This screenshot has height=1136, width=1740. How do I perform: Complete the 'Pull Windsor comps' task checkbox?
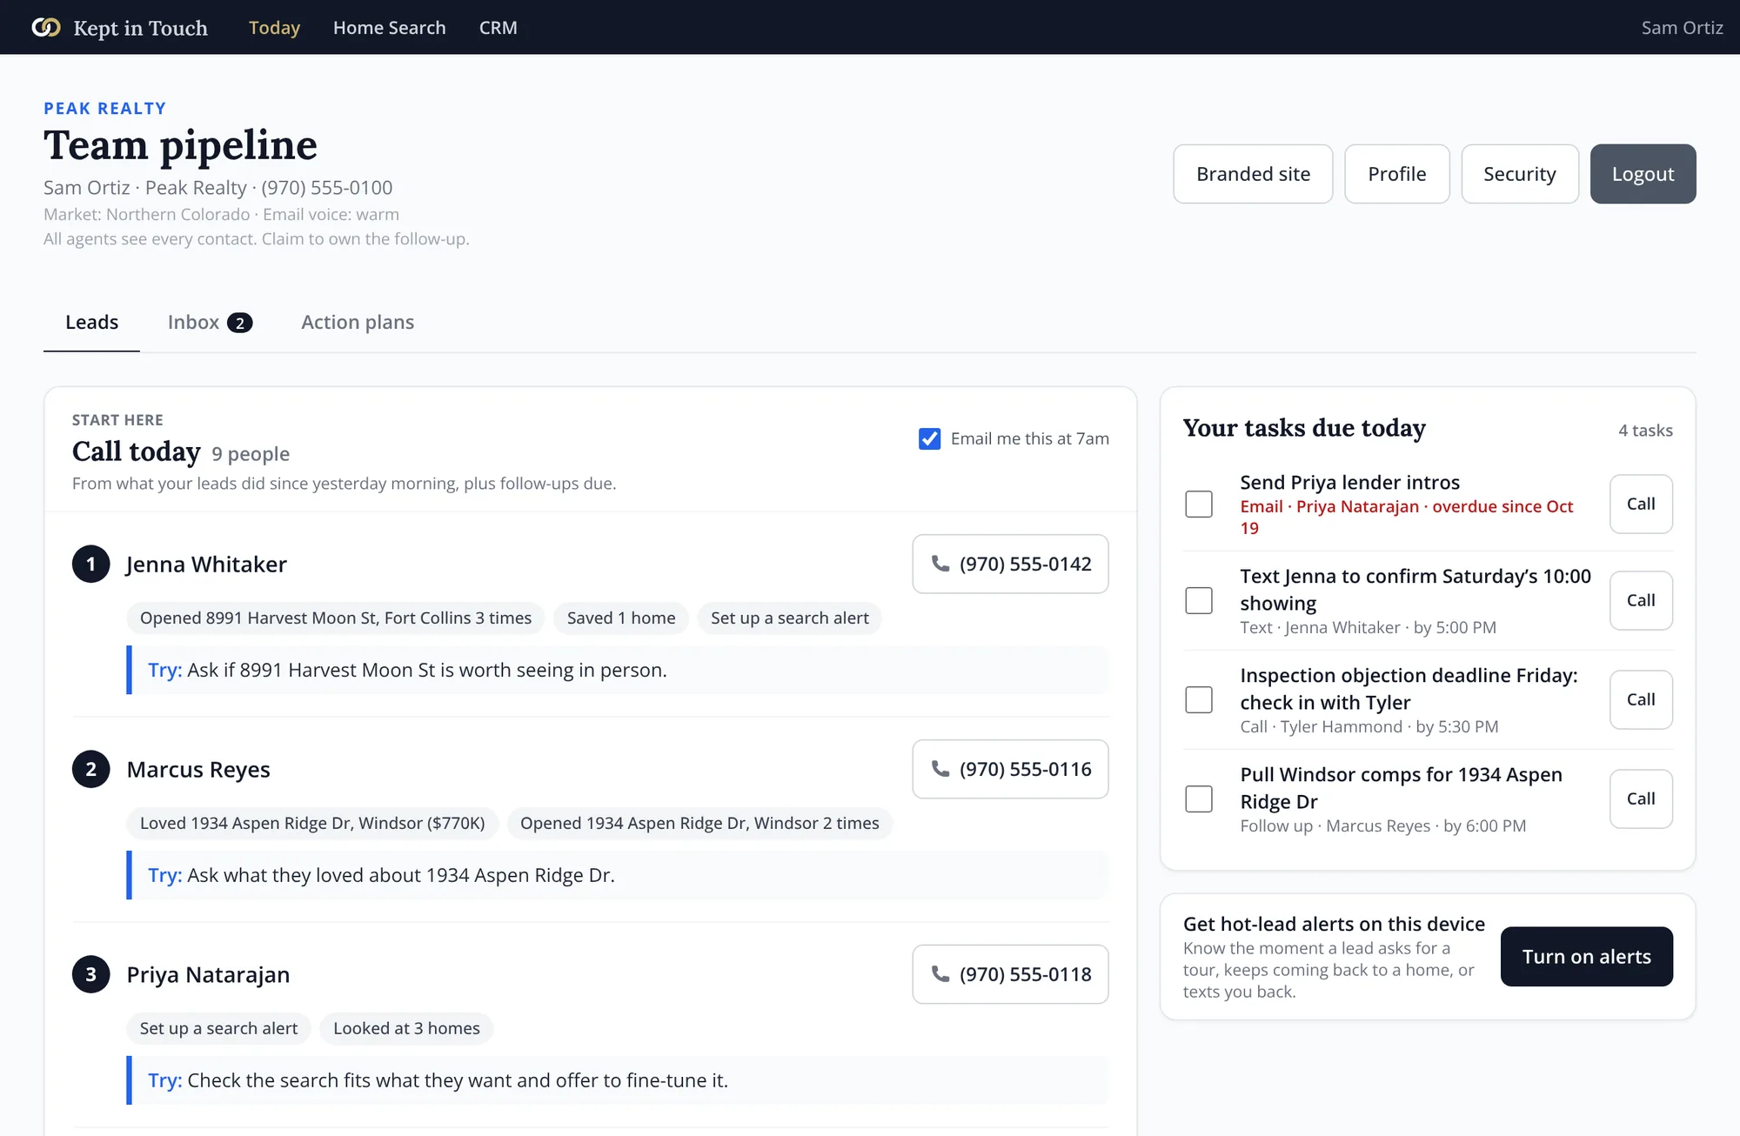(1199, 799)
